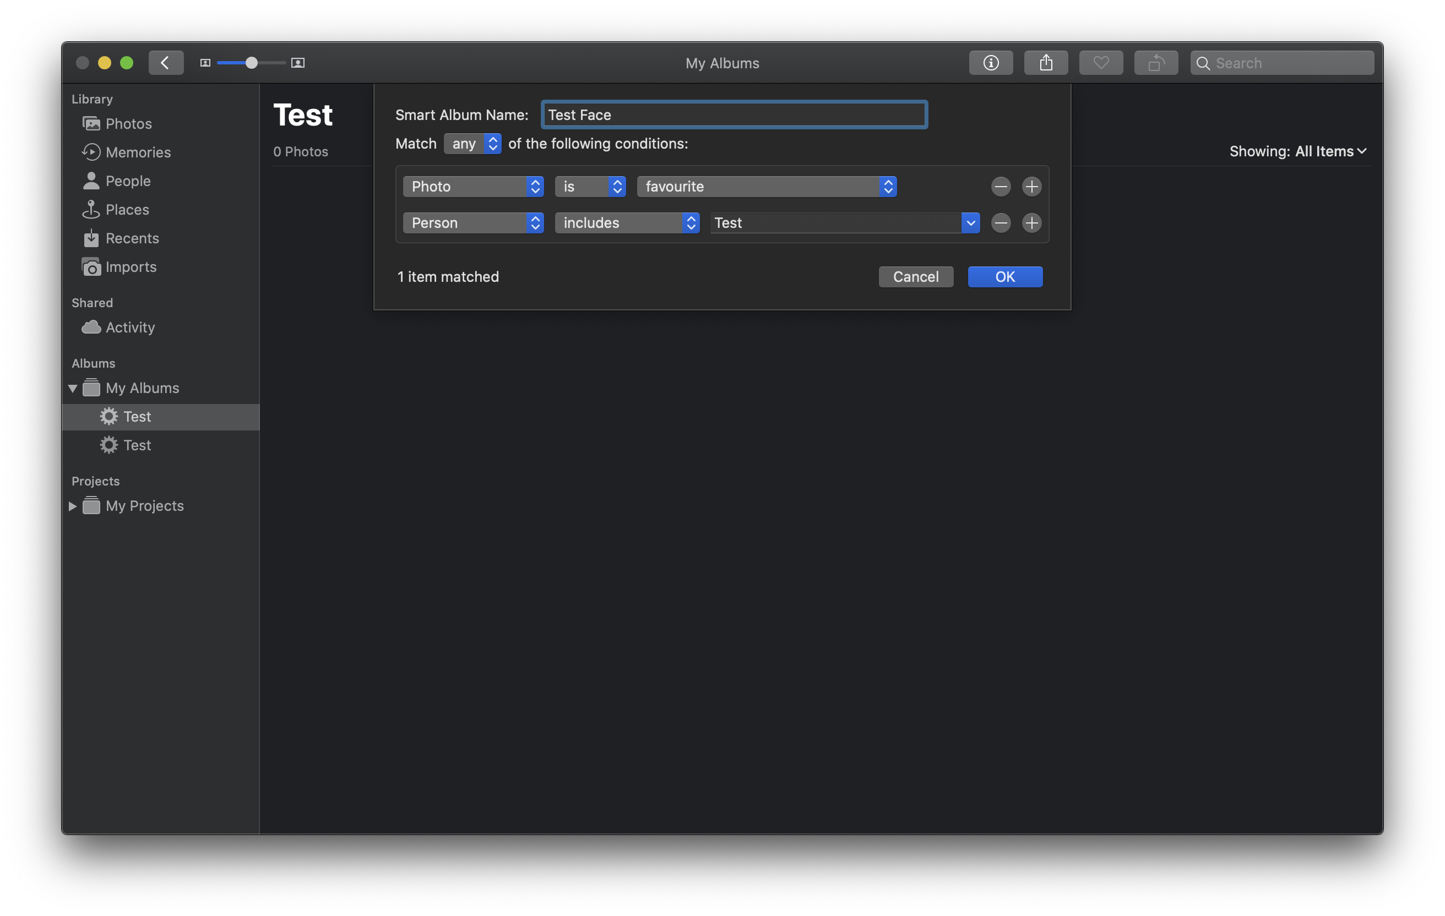Open Memories in the sidebar
This screenshot has height=916, width=1445.
coord(138,152)
